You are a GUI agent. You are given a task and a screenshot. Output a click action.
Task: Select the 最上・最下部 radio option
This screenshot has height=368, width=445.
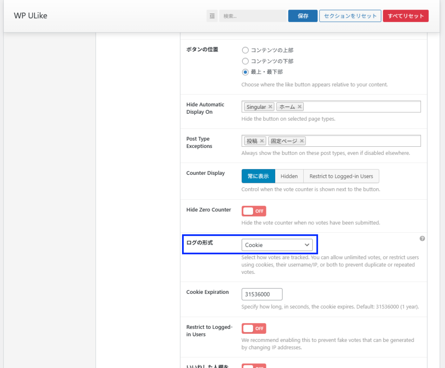(246, 72)
